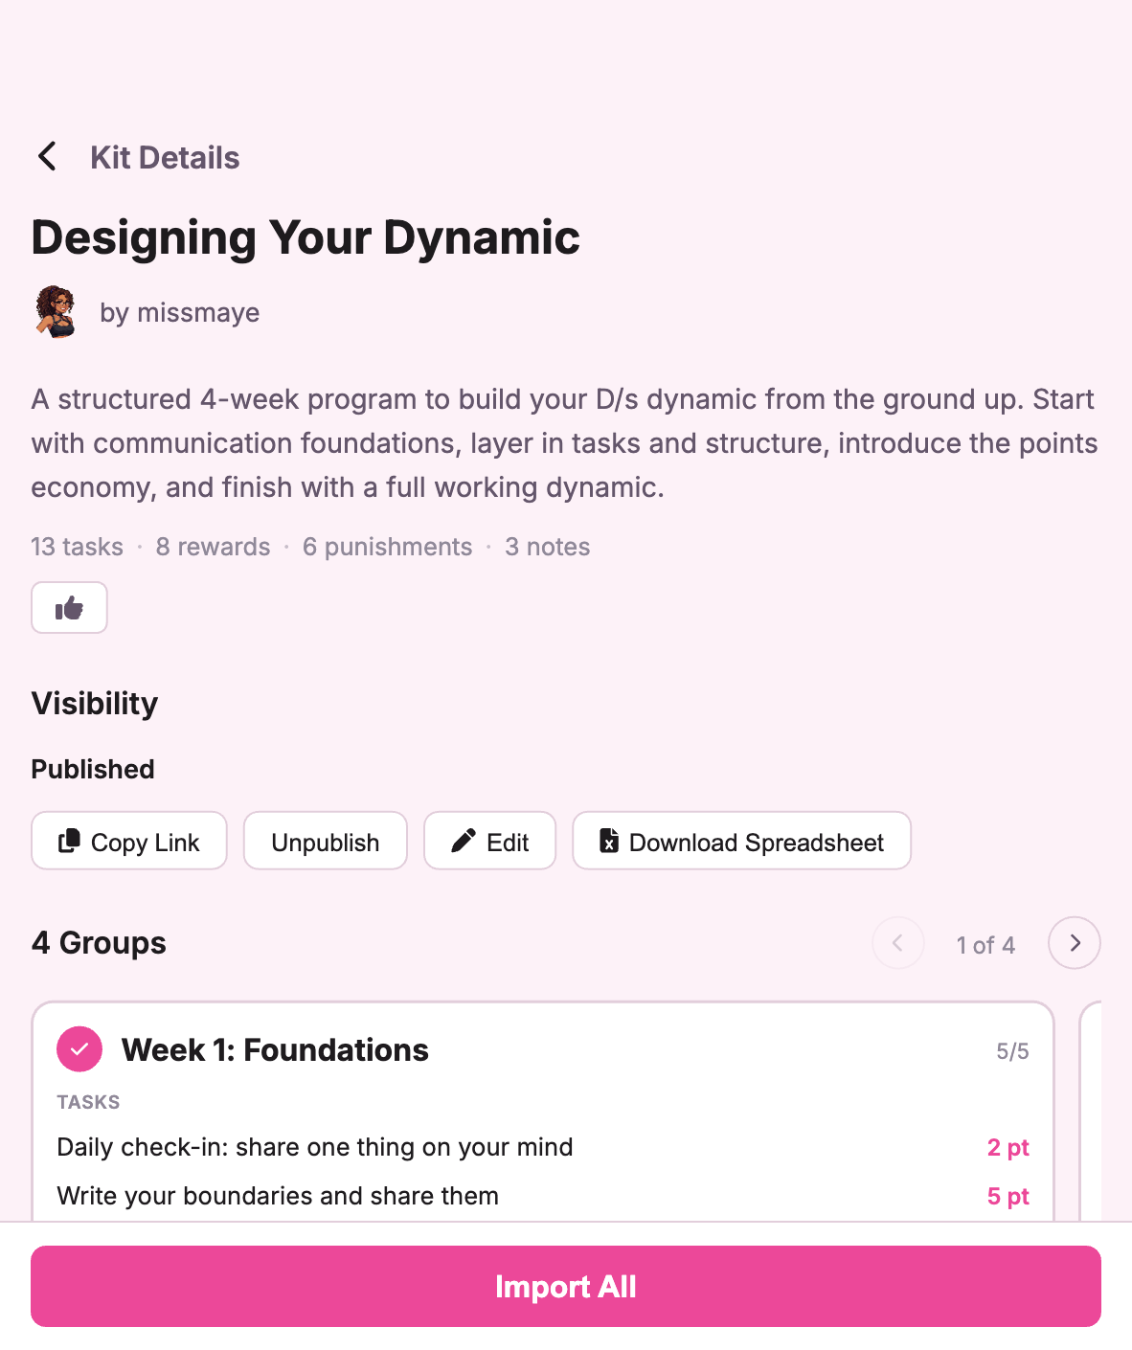Click the 1 of 4 page indicator
The image size is (1132, 1350).
[x=985, y=944]
